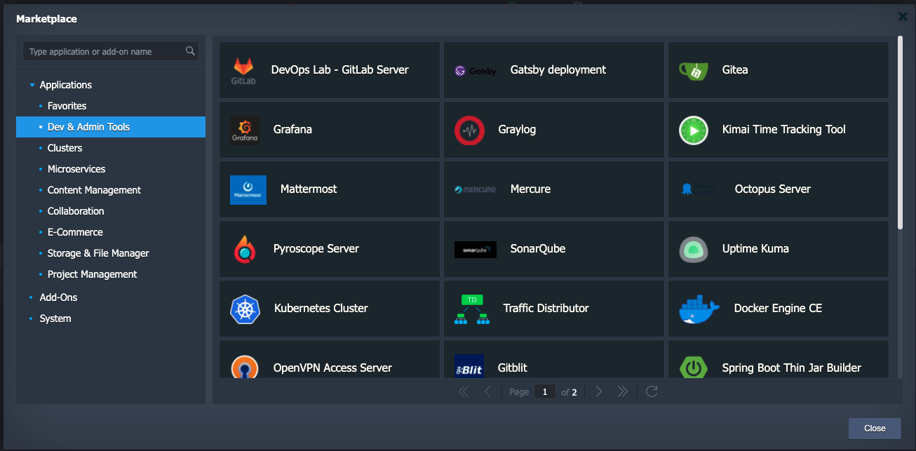Go to the next page of apps

click(598, 391)
